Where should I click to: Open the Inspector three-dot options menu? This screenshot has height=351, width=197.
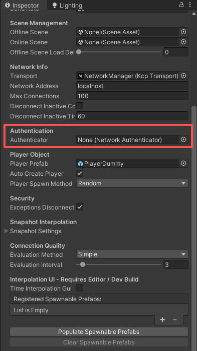(x=190, y=5)
